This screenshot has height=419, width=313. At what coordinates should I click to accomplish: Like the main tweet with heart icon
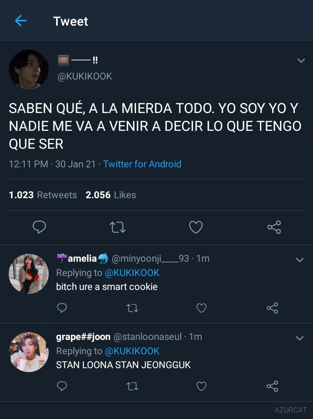[x=196, y=227]
